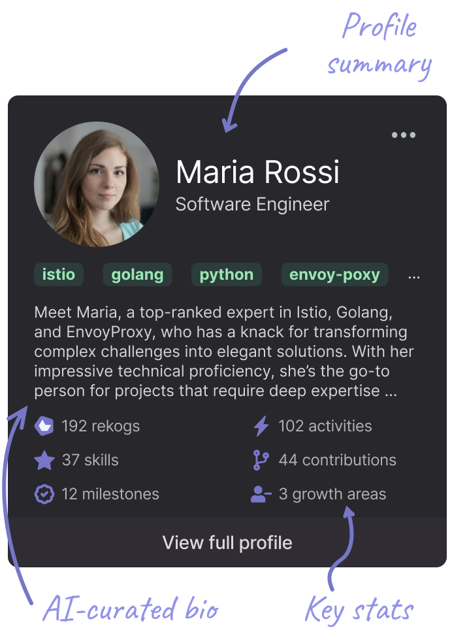Select the envoy-poxy skill tag
This screenshot has width=452, height=634.
(x=334, y=275)
